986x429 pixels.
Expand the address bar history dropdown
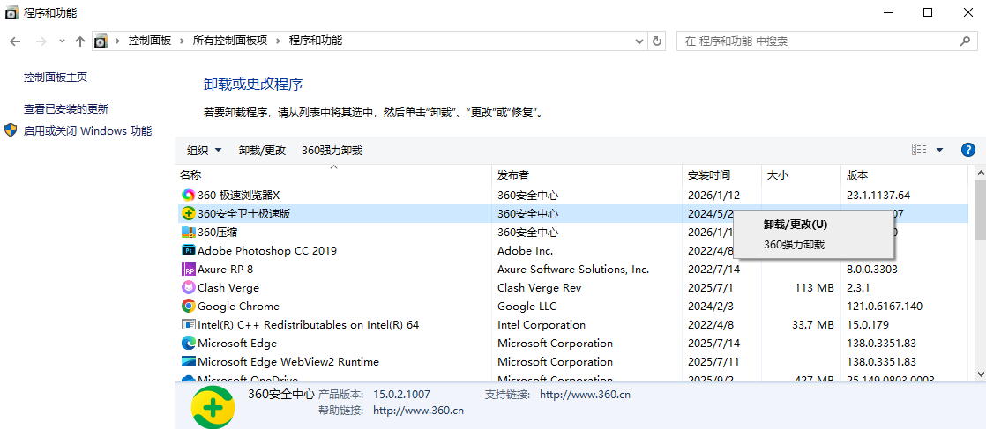coord(640,41)
